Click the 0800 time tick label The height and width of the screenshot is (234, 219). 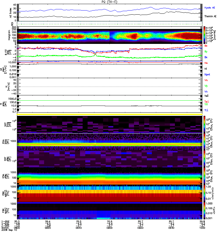pos(17,228)
